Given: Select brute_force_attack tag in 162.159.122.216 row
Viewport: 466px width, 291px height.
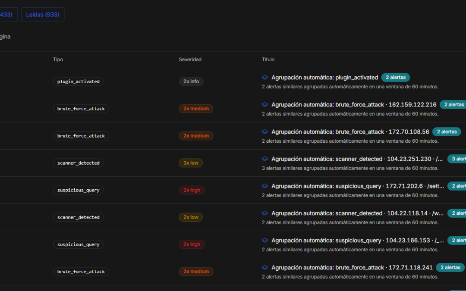Looking at the screenshot, I should (81, 109).
